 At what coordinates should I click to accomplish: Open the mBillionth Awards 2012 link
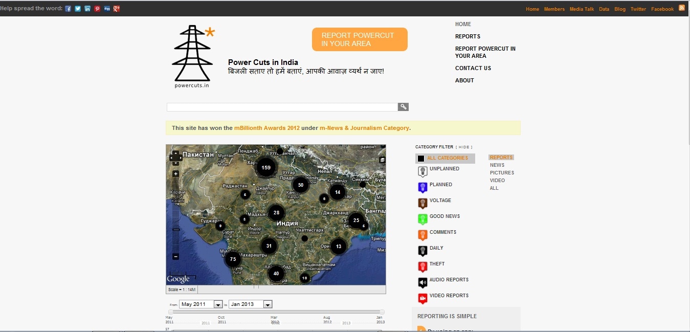tap(267, 128)
